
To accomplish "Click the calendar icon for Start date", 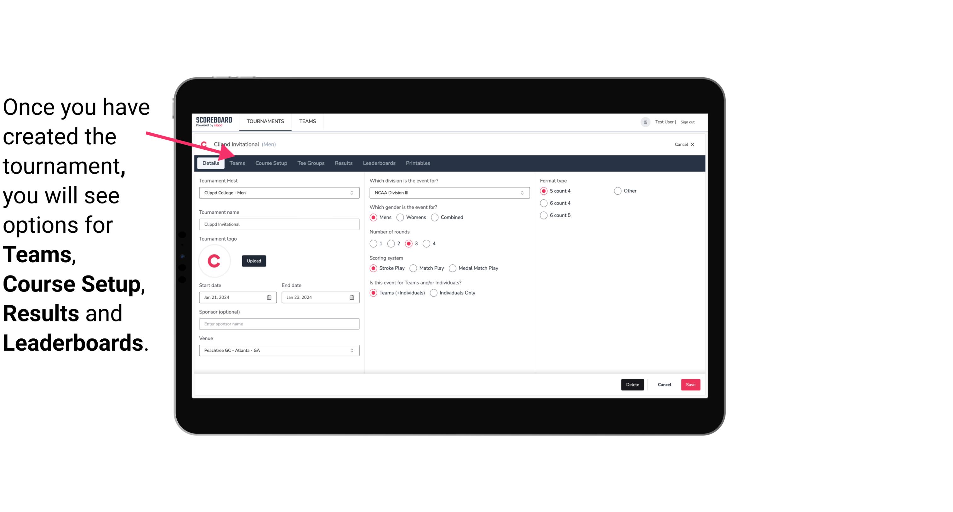I will (270, 297).
